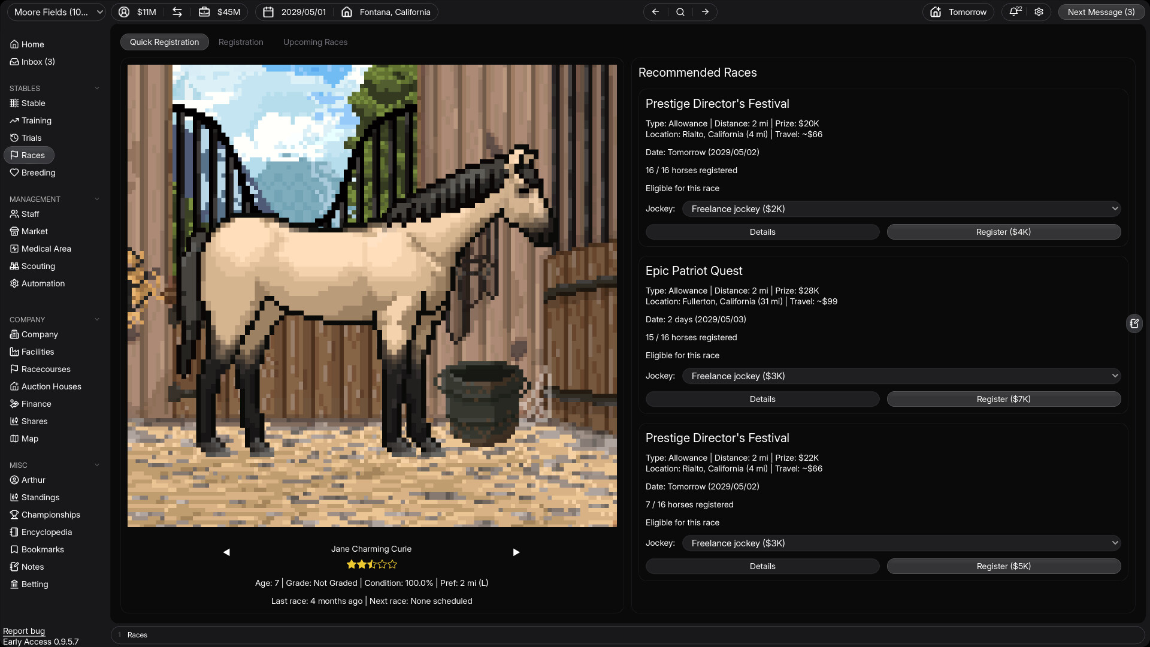The image size is (1150, 647).
Task: Click the search magnifier icon
Action: 680,12
